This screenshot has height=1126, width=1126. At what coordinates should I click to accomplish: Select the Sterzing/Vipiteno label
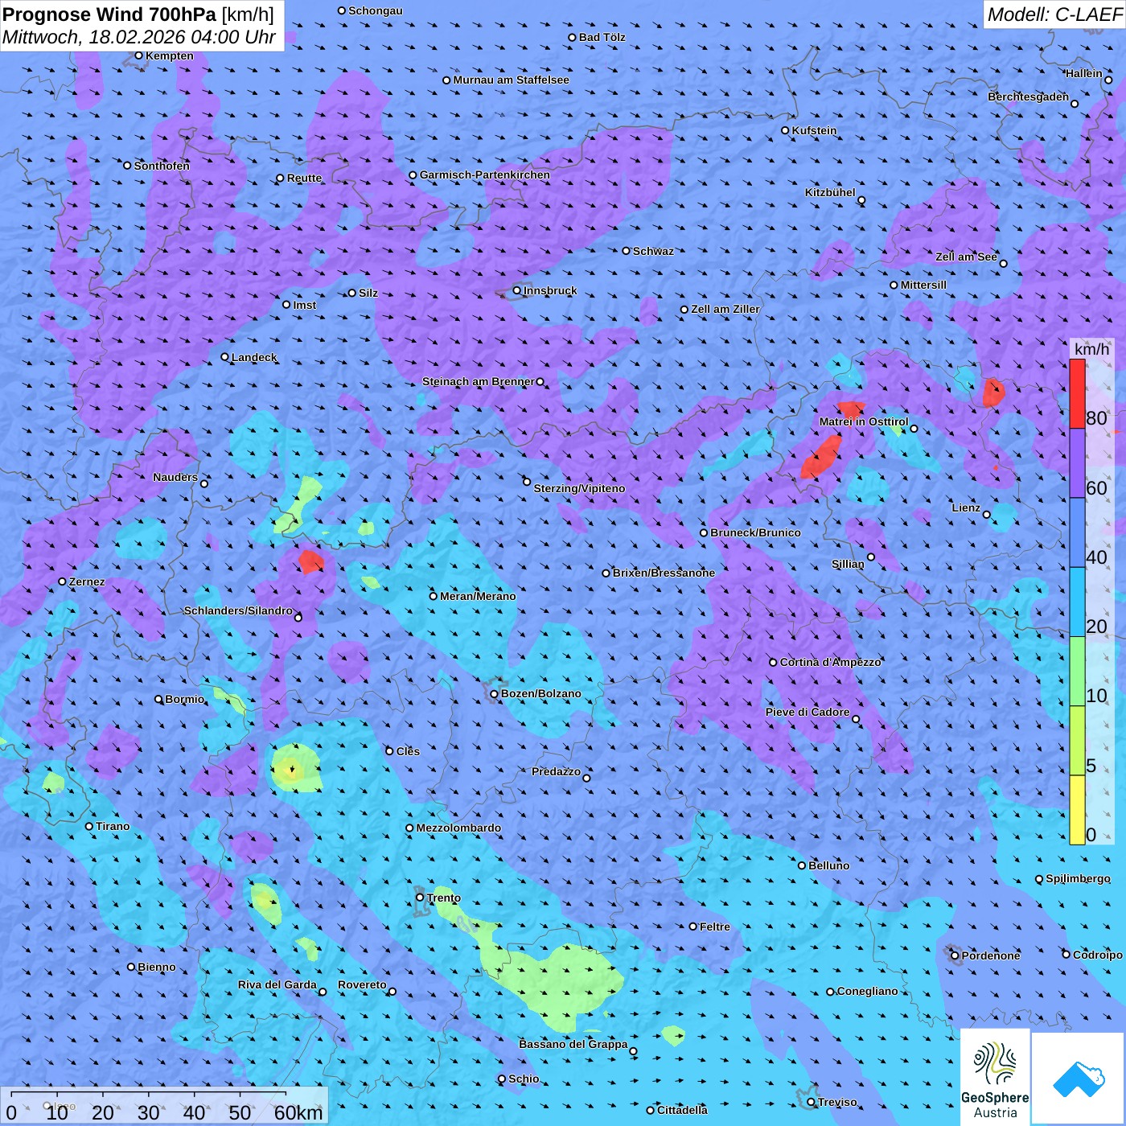(x=579, y=488)
